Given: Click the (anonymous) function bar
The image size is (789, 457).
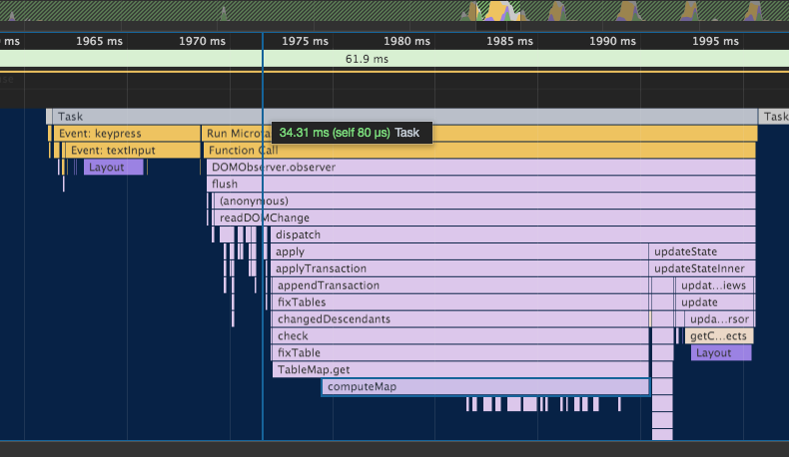Looking at the screenshot, I should point(484,202).
